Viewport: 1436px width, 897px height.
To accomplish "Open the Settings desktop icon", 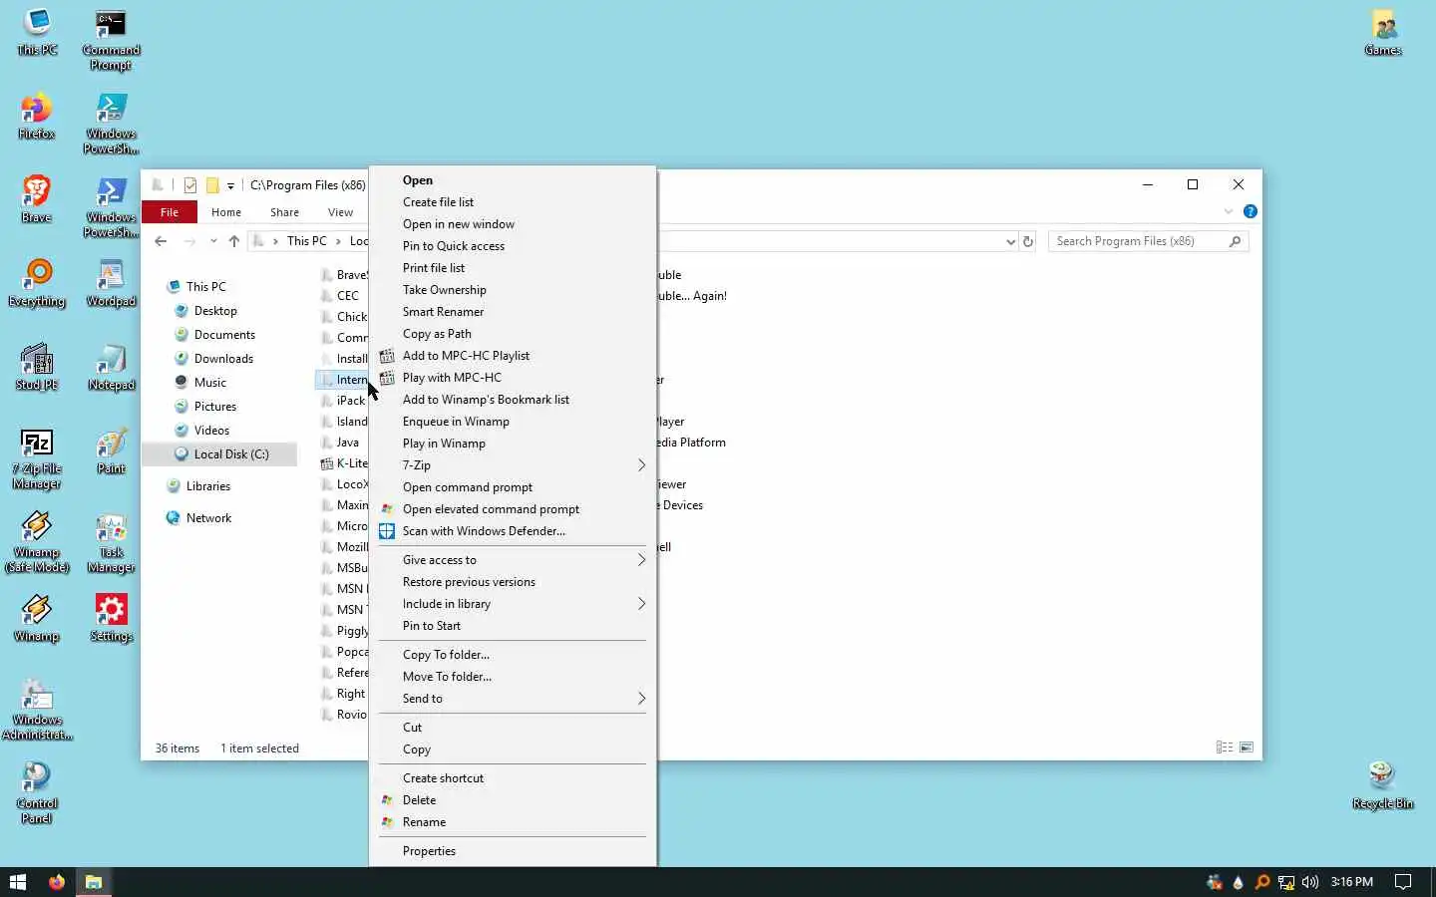I will (x=111, y=618).
